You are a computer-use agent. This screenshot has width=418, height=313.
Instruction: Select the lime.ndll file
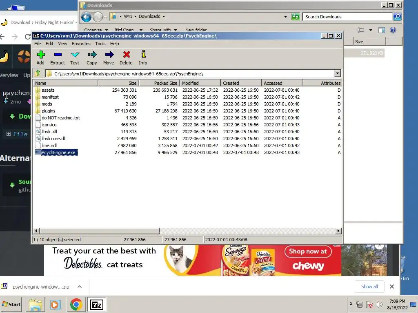tap(49, 145)
